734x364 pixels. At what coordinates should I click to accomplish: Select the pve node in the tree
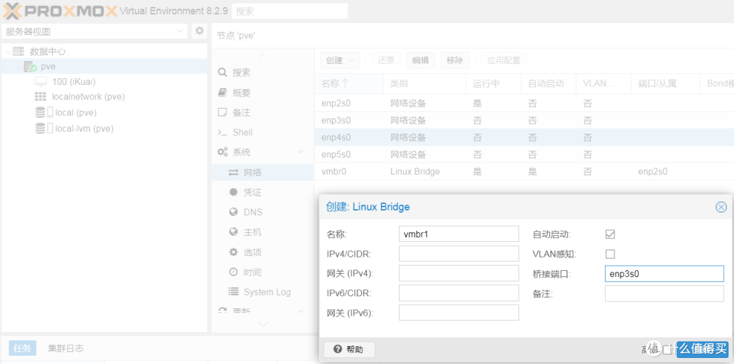[x=48, y=67]
